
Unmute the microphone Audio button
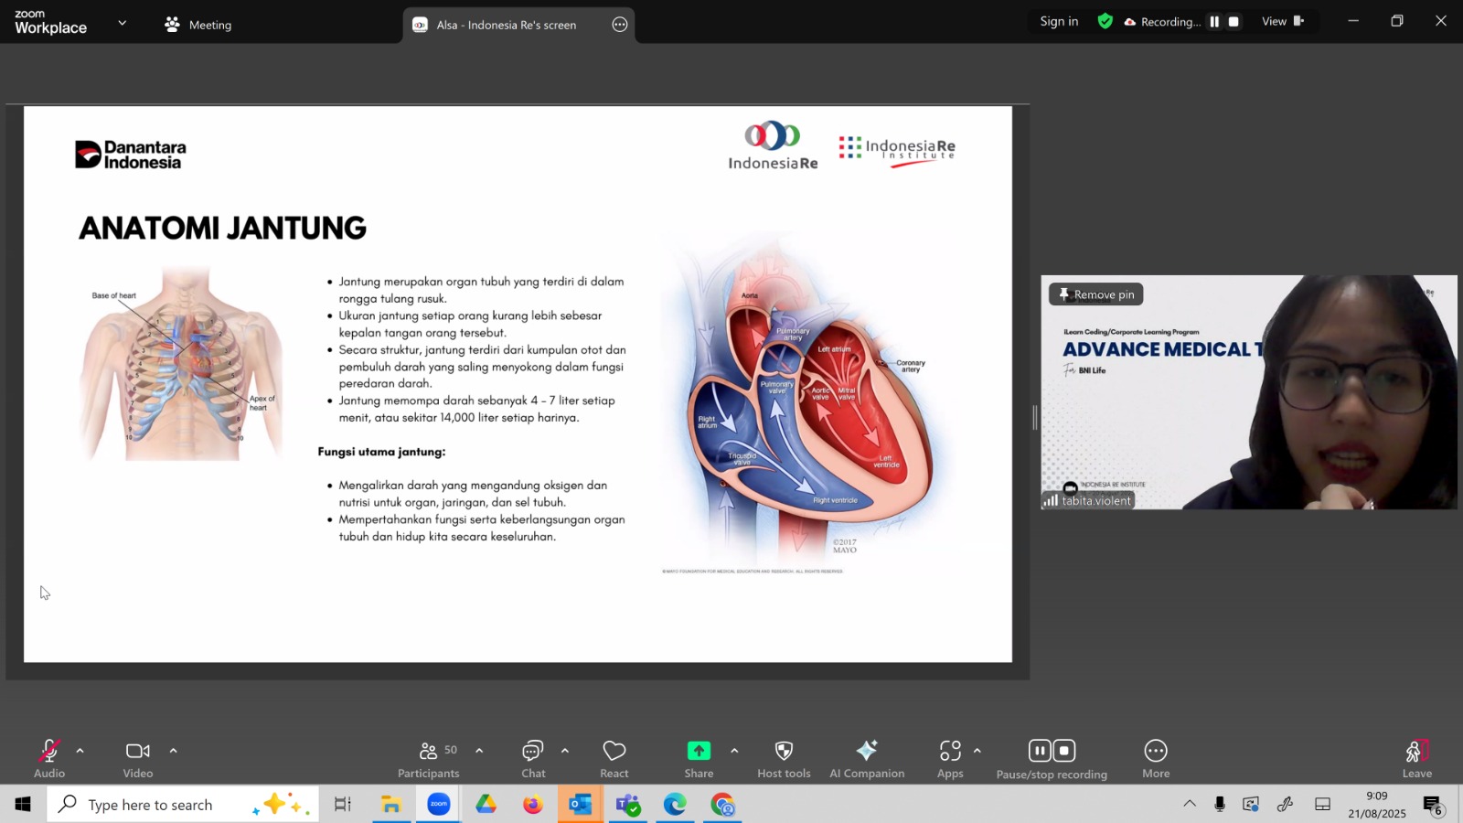[x=49, y=758]
